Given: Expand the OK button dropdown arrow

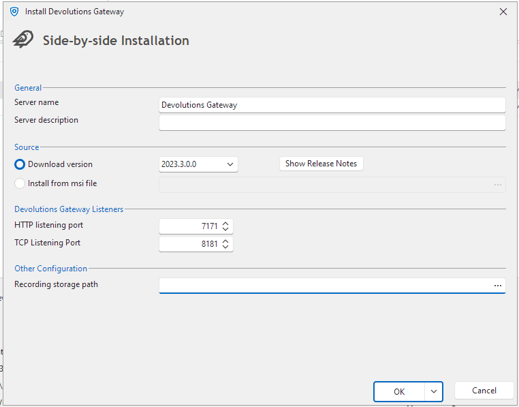Looking at the screenshot, I should [434, 392].
